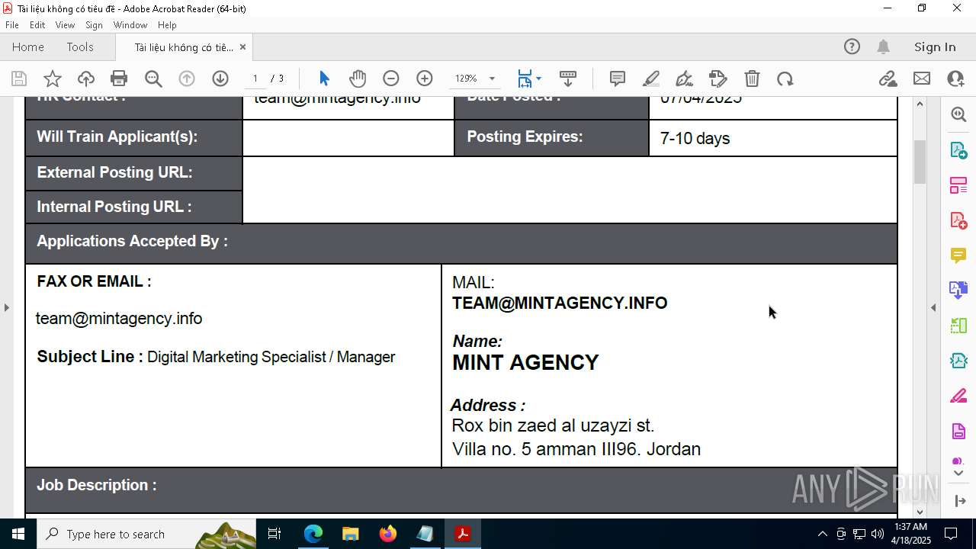Screen dimensions: 976x549
Task: Click TEAM@MINTAGENCY.INFO mail text
Action: pyautogui.click(x=560, y=303)
